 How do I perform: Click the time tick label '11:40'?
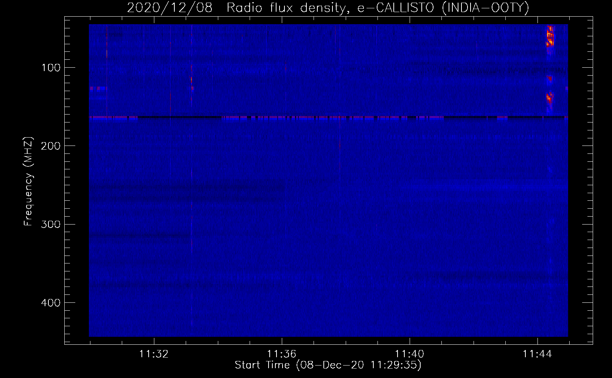[x=410, y=354]
